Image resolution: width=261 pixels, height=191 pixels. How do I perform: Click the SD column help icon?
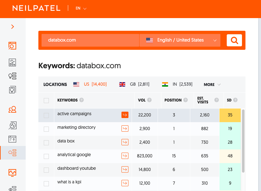tap(235, 100)
